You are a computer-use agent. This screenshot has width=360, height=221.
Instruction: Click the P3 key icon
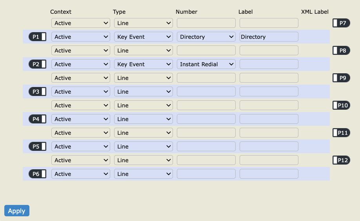point(37,92)
